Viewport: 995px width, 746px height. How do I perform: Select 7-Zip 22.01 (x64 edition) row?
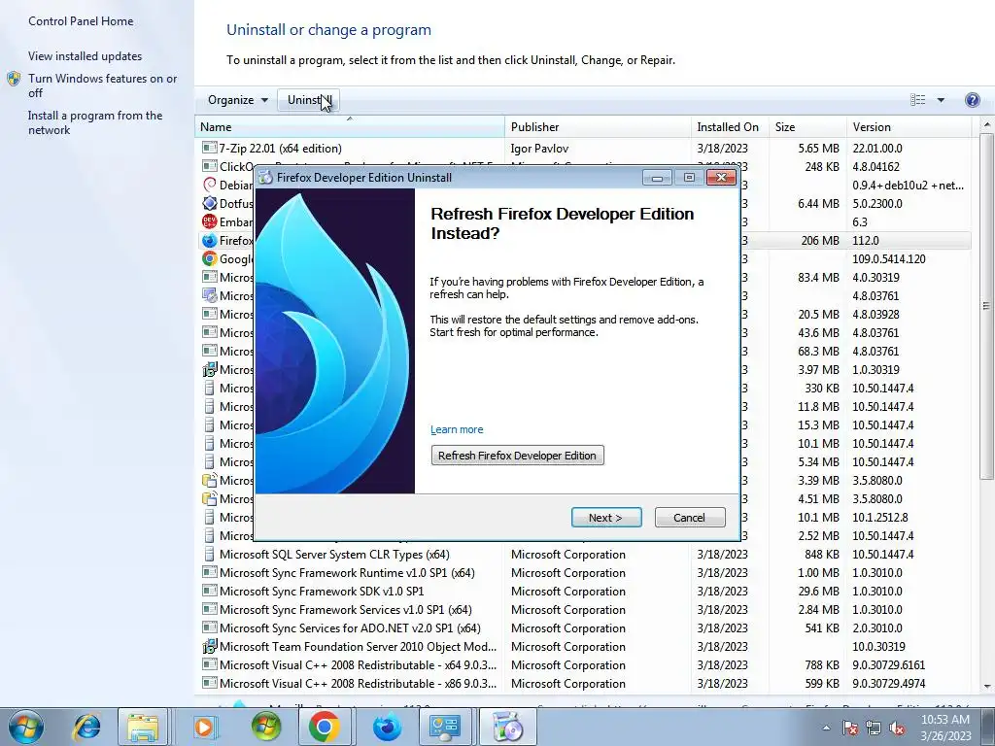(x=583, y=148)
